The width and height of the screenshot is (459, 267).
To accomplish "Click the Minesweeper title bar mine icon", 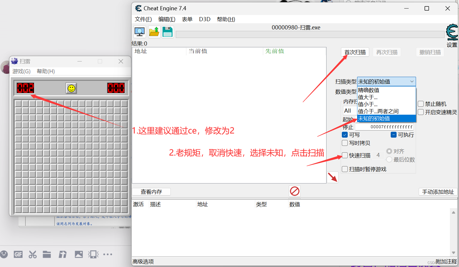I will click(x=14, y=61).
